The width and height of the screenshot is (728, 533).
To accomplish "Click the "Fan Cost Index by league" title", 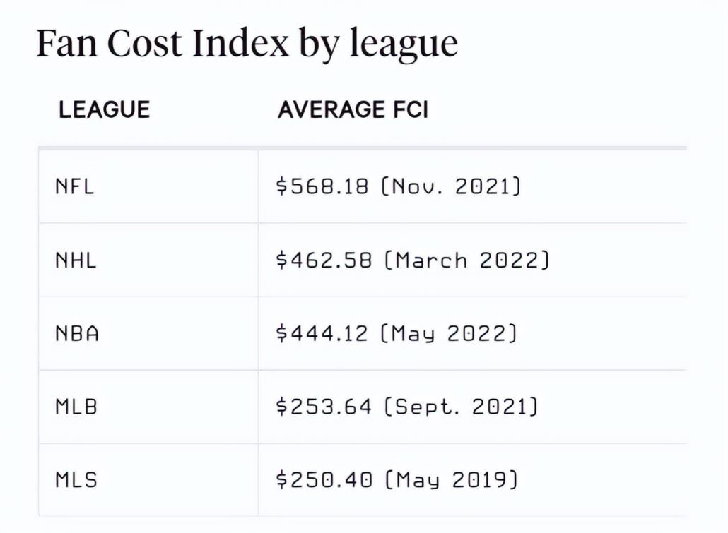I will click(x=247, y=44).
